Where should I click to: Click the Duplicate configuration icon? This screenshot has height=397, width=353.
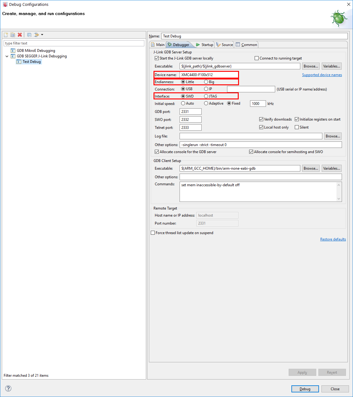(x=13, y=35)
